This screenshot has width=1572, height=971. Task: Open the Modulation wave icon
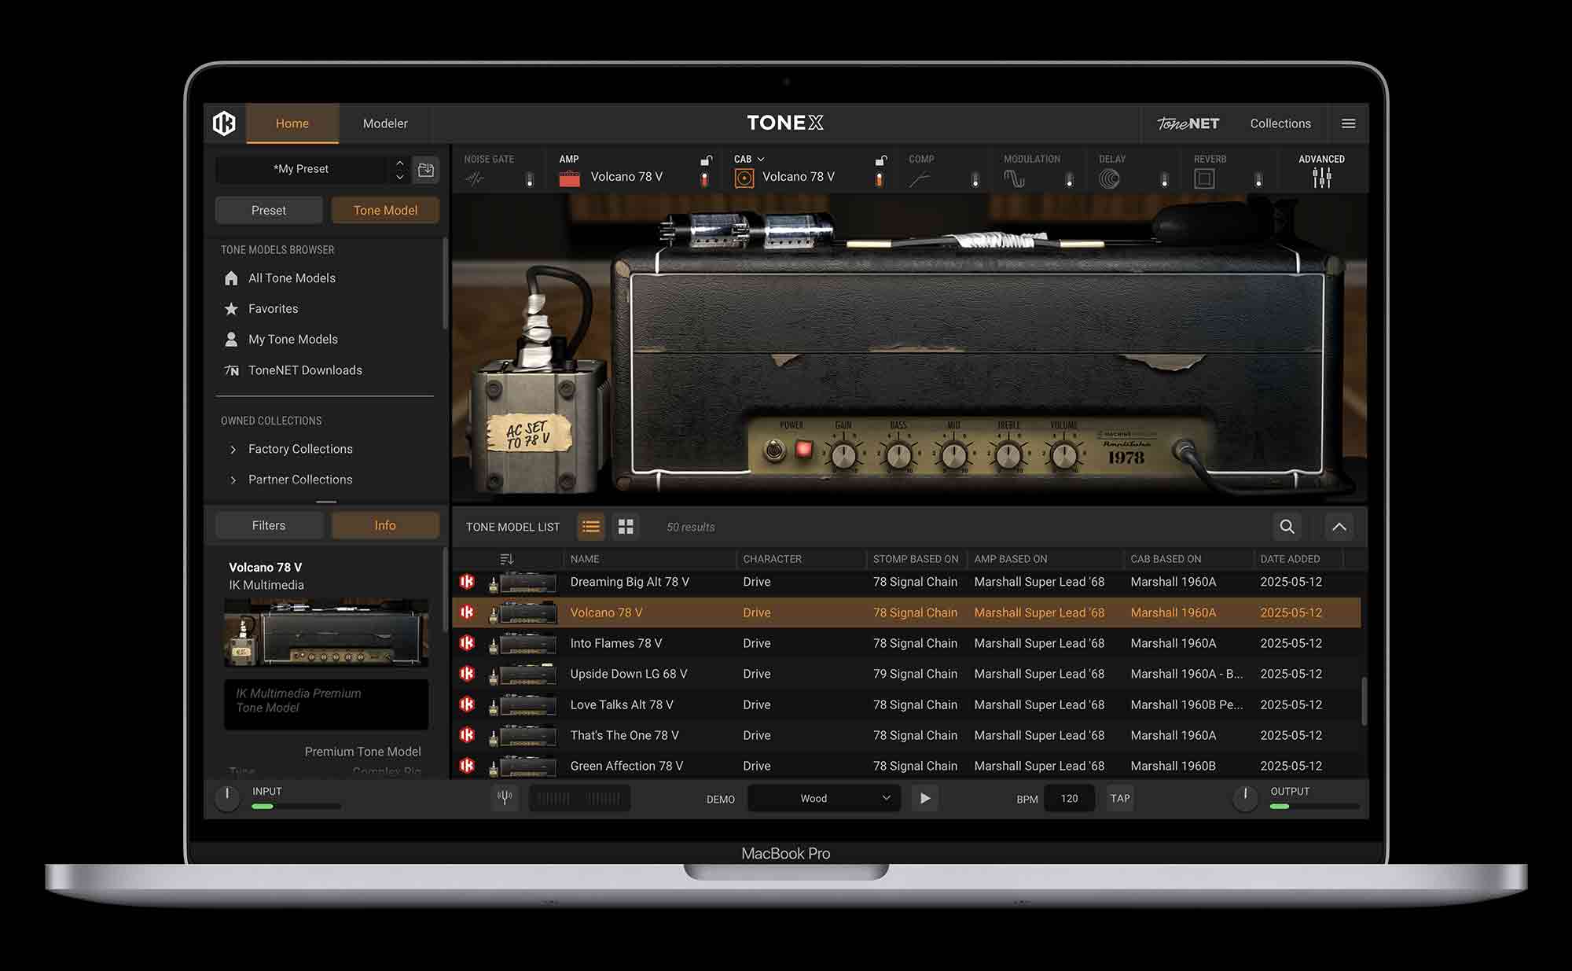(1014, 179)
